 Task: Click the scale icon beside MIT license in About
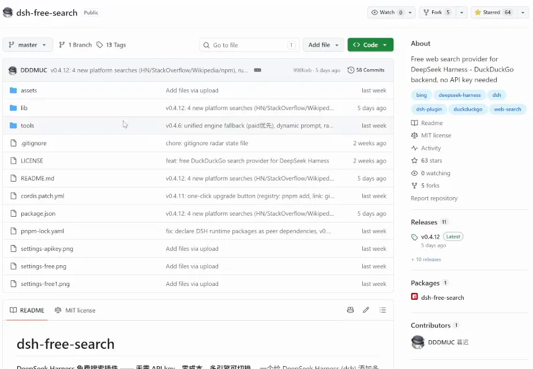click(x=414, y=135)
